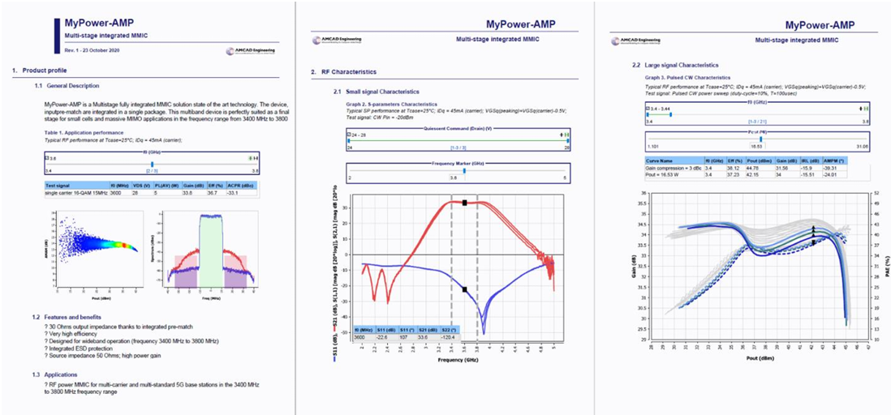Image resolution: width=891 pixels, height=415 pixels.
Task: Click black arrows icon on Pulsed CW f0 slider
Action: tap(860, 107)
